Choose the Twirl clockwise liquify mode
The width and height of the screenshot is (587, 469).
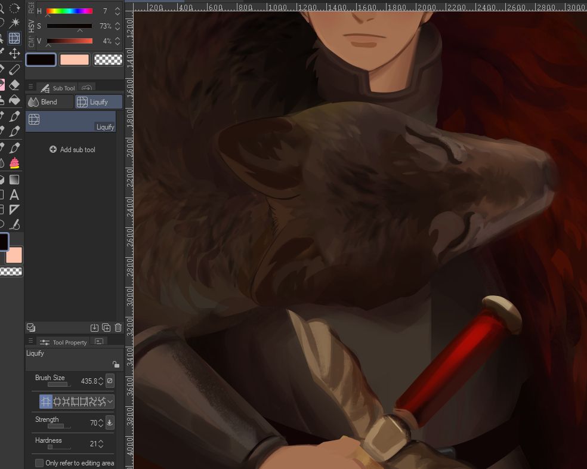92,402
